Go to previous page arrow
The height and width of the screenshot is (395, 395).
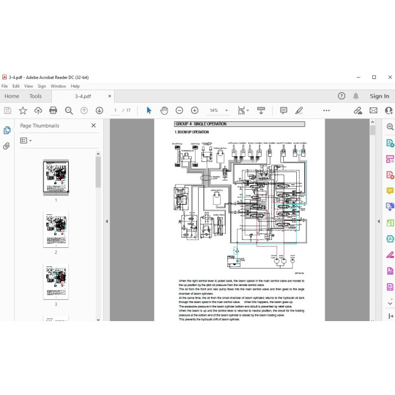pyautogui.click(x=84, y=111)
